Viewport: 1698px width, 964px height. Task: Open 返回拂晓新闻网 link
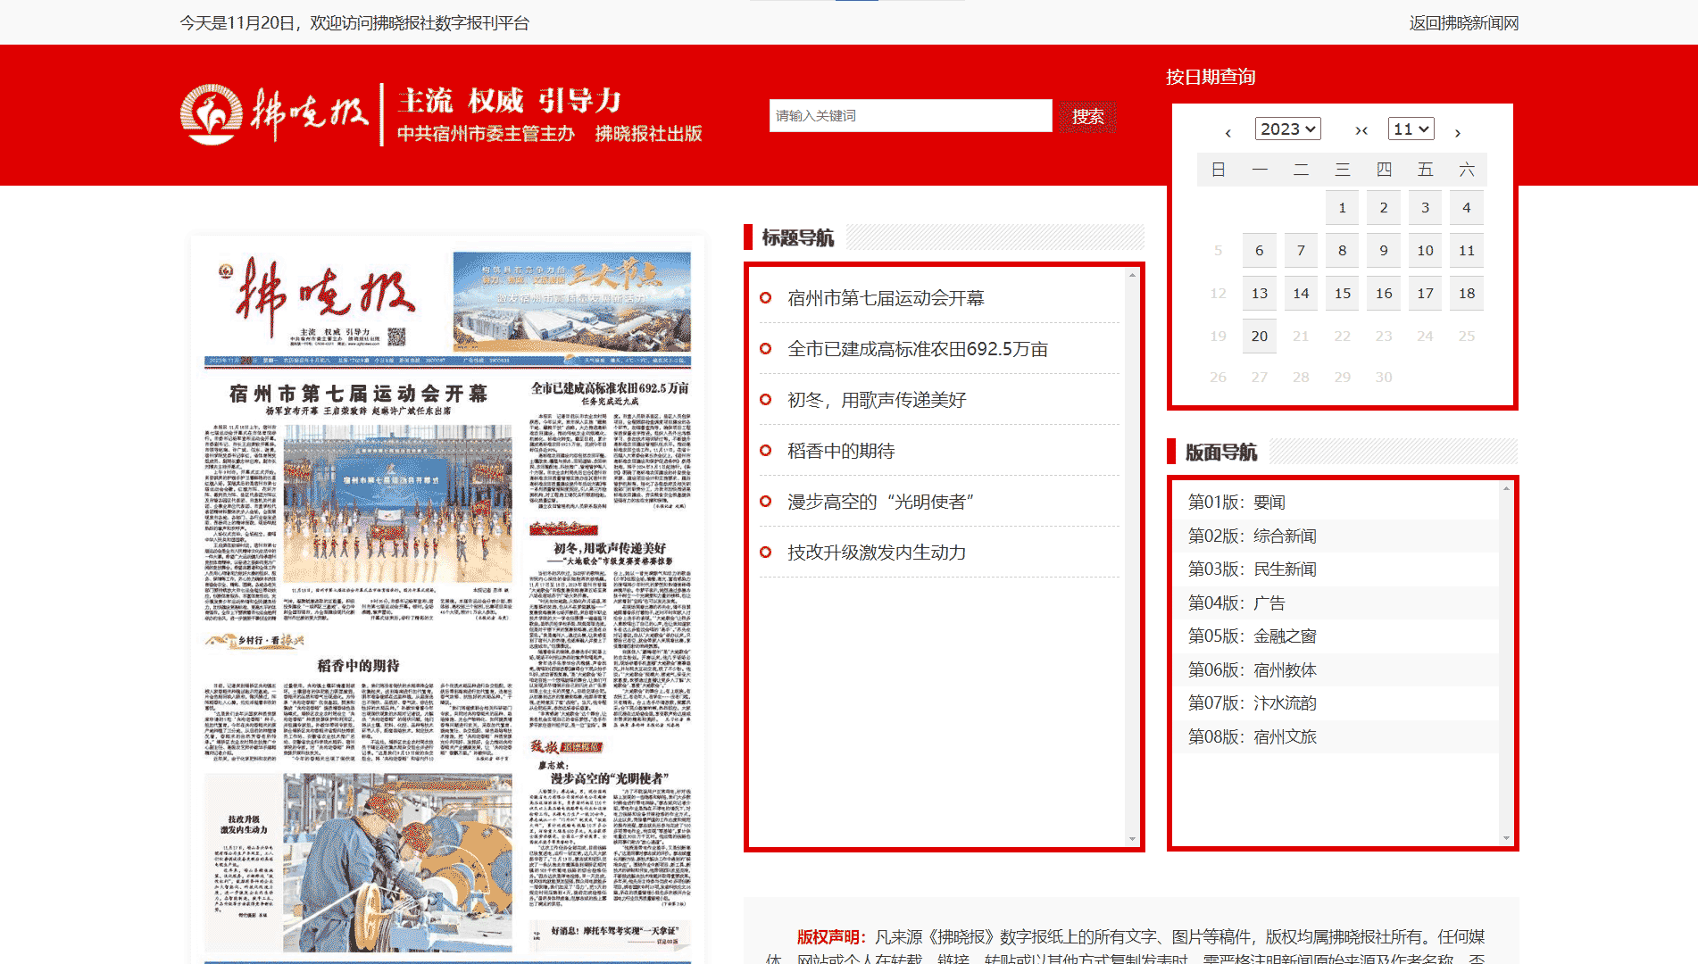pos(1464,23)
